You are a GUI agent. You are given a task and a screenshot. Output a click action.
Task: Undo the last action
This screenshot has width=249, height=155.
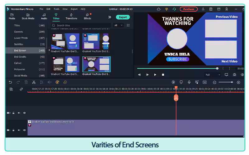(10, 82)
